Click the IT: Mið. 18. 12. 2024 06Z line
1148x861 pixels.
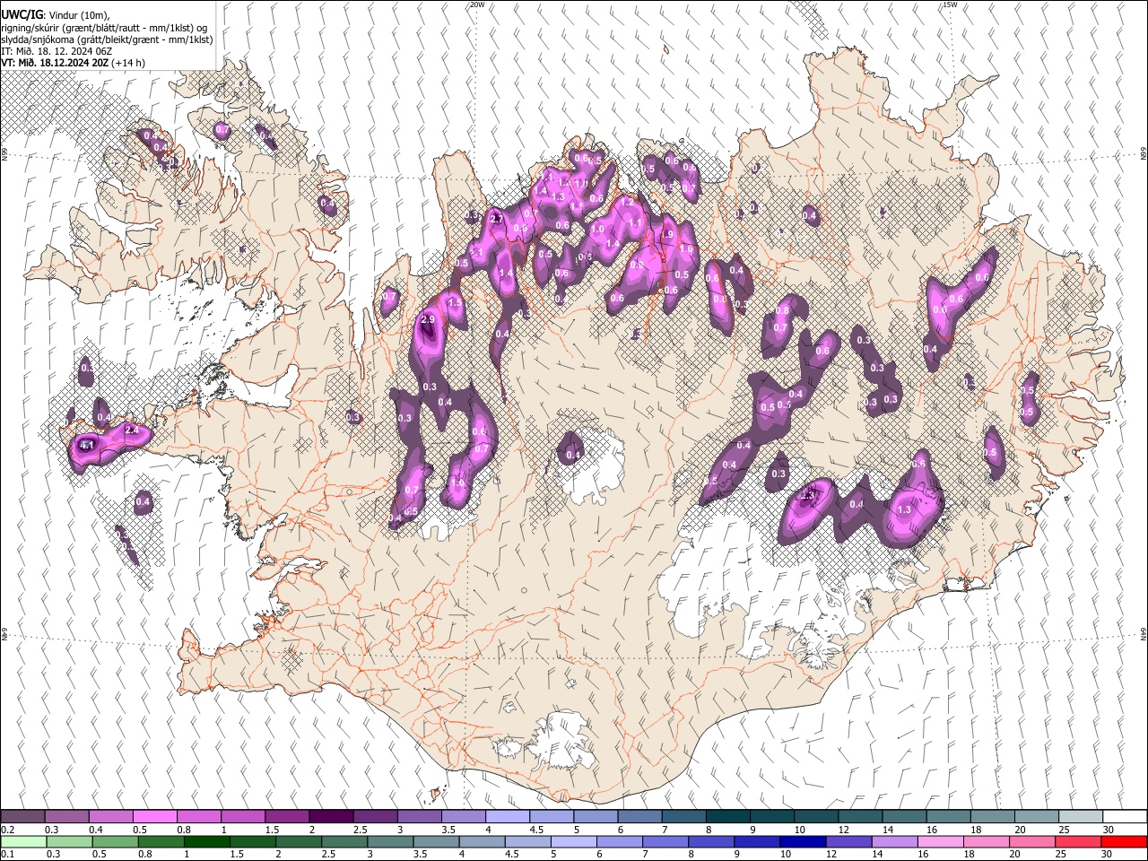click(57, 51)
